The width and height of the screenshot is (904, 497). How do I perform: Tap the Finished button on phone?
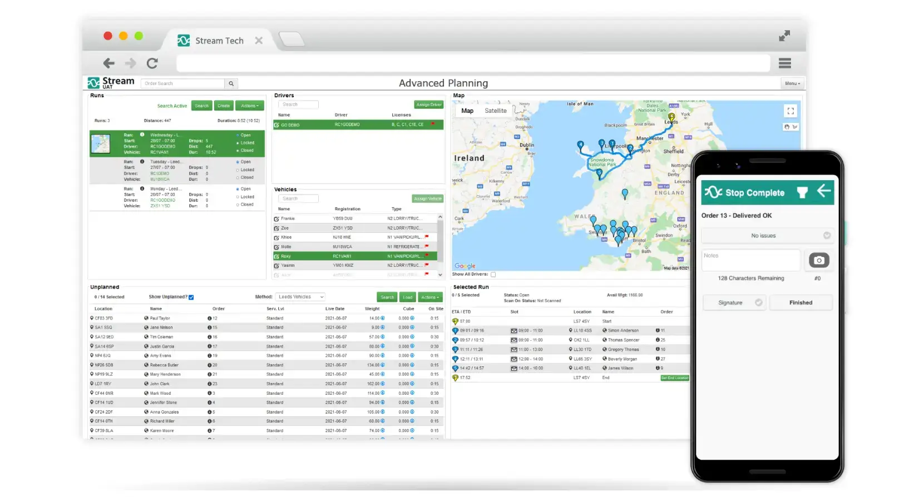(801, 302)
